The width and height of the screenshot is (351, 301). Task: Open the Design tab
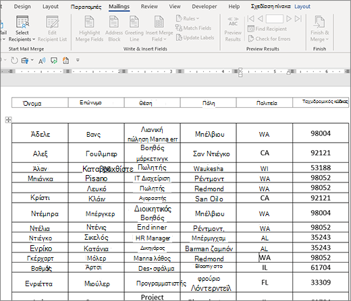click(22, 7)
